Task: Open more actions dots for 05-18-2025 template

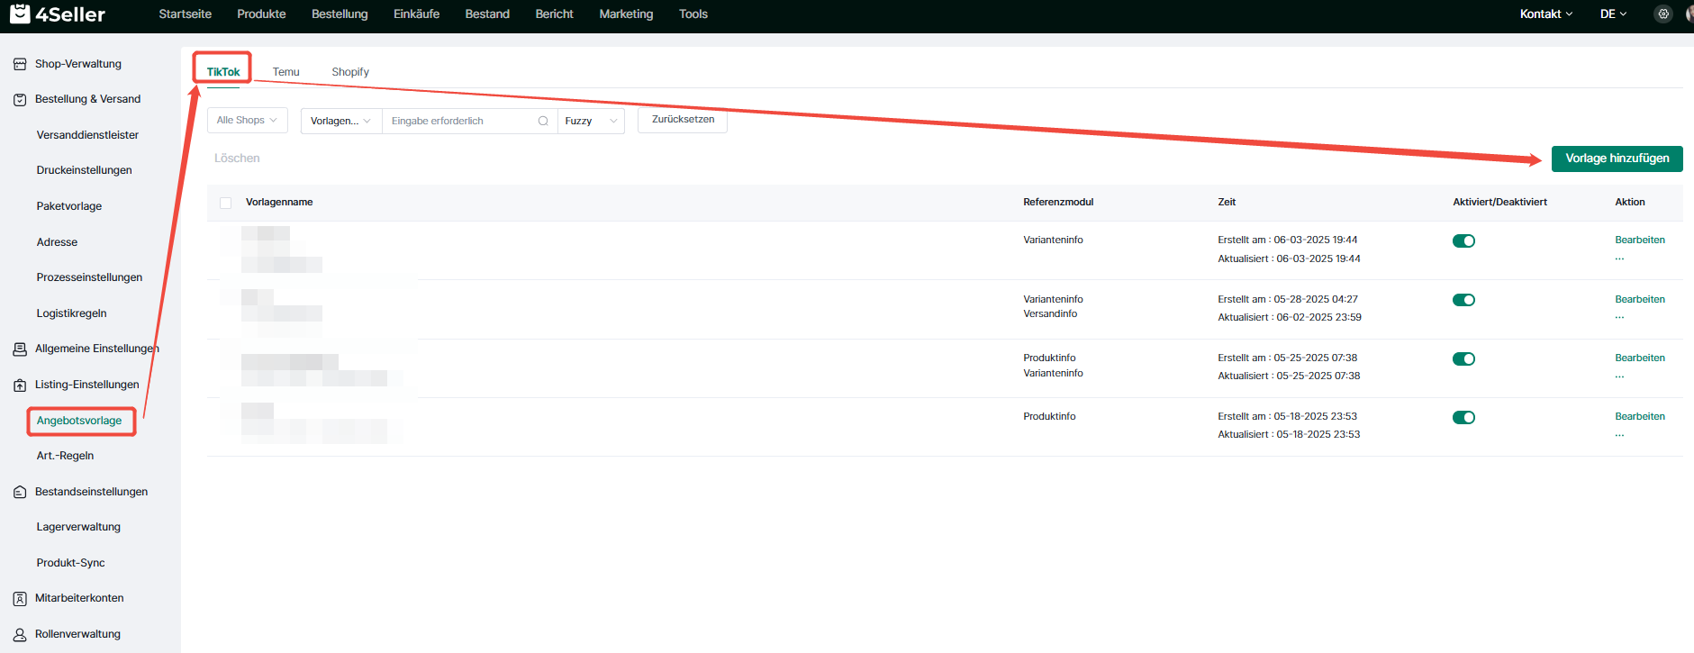Action: click(x=1619, y=435)
